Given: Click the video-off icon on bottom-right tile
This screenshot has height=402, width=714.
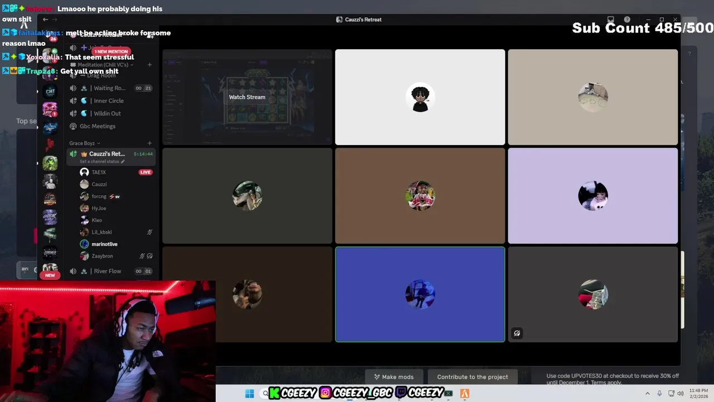Looking at the screenshot, I should click(x=517, y=333).
